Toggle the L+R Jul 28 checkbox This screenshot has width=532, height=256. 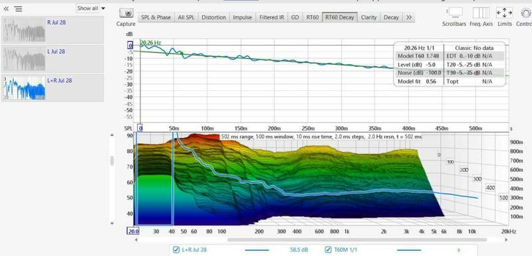(x=176, y=250)
